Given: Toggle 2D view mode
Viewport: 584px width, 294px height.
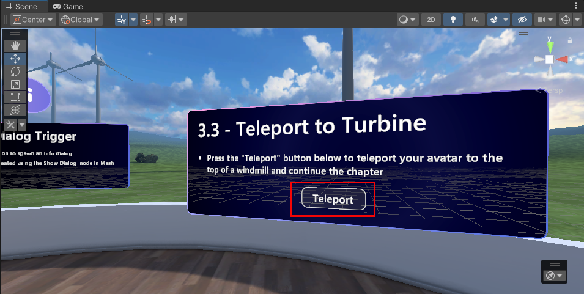Looking at the screenshot, I should (x=431, y=20).
